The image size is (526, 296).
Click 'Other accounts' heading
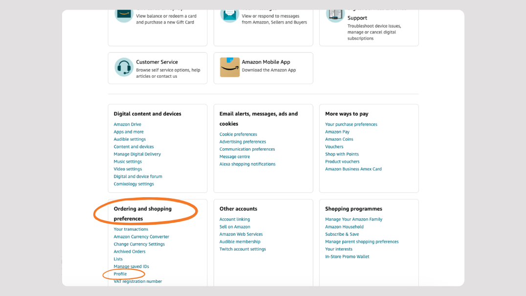(x=238, y=209)
